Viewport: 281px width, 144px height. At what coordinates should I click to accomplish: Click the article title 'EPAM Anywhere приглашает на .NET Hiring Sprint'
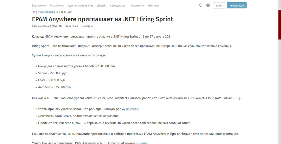pos(103,19)
